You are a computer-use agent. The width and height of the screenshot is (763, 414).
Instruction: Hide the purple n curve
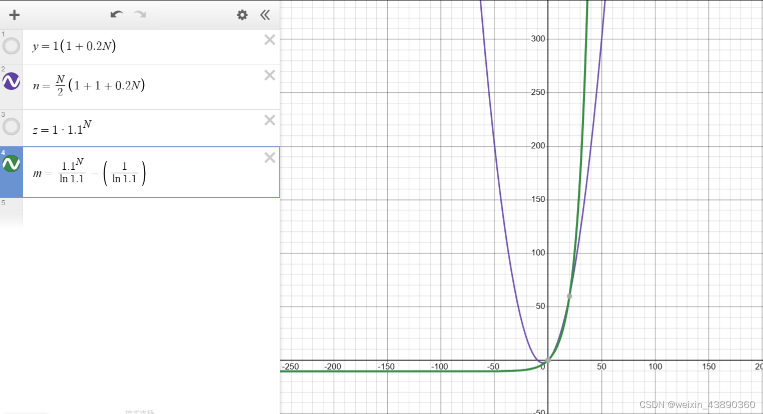point(11,81)
